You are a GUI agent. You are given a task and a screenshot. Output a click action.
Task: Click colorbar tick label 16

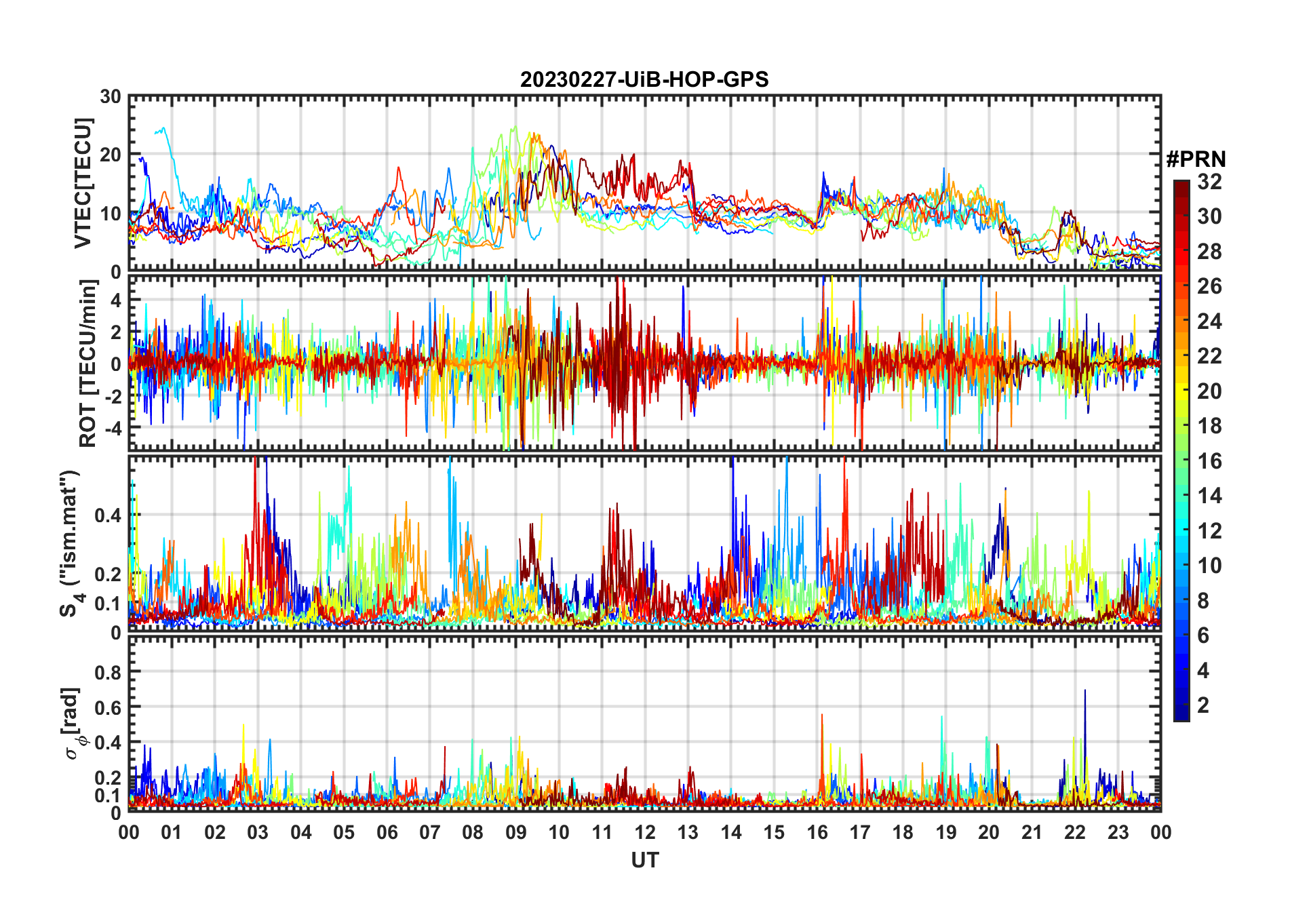coord(1209,461)
